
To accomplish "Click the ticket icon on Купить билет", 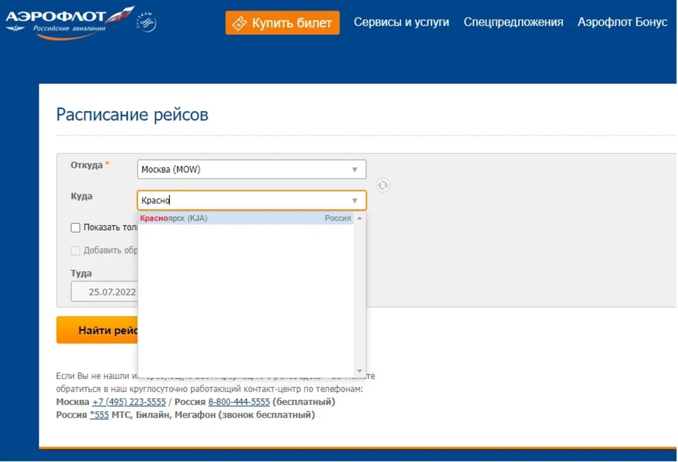I will (240, 23).
